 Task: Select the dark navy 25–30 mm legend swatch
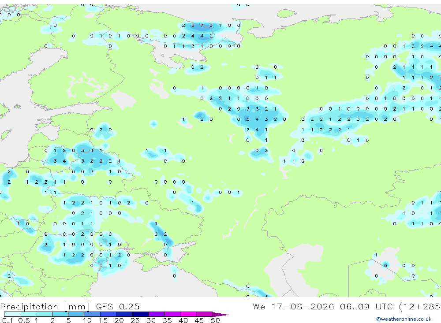coord(140,314)
